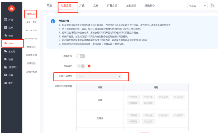
Task: Switch to the 文章 top tab
Action: tap(96, 5)
